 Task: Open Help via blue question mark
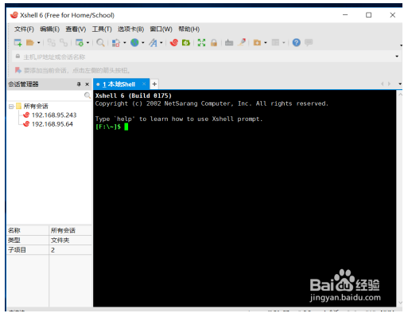297,42
